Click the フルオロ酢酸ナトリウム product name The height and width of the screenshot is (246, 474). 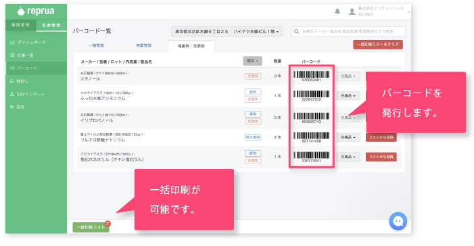coord(103,140)
